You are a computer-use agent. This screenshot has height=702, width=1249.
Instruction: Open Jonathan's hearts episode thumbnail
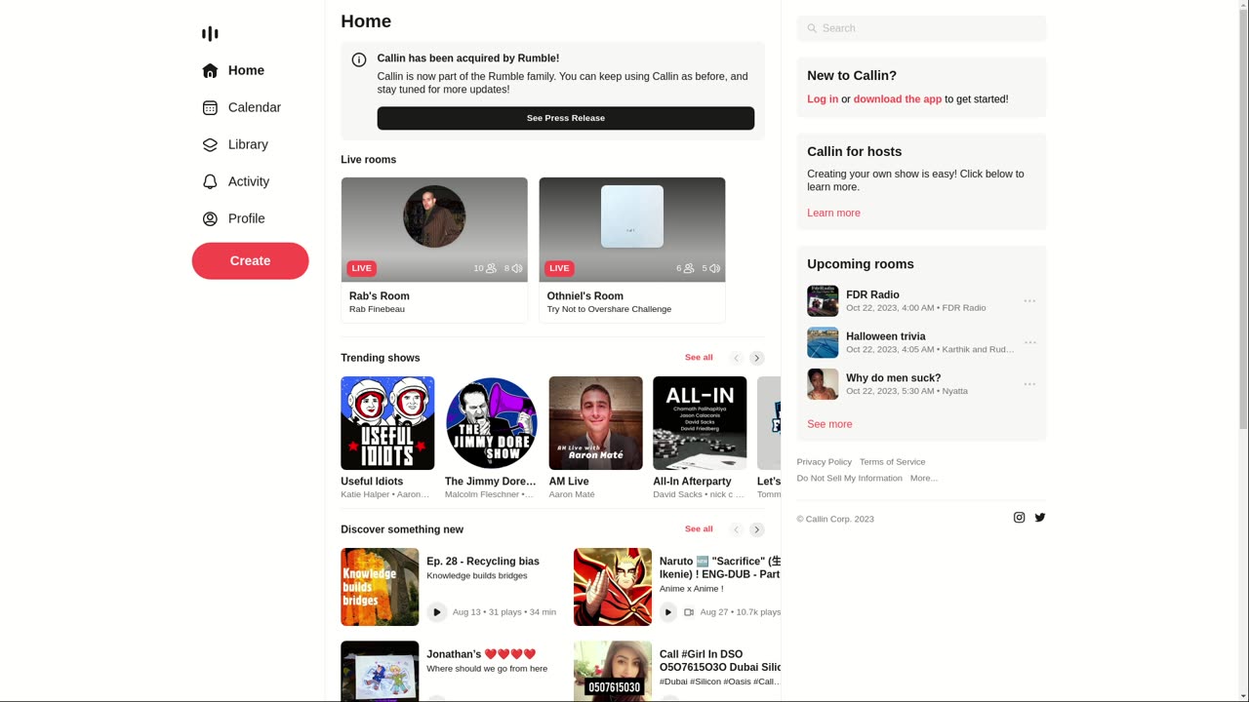point(380,671)
